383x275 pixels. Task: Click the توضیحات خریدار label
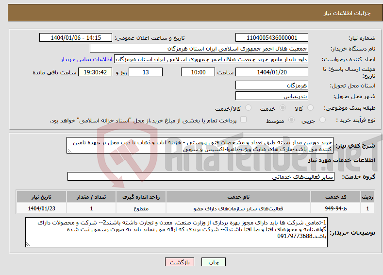point(352,233)
